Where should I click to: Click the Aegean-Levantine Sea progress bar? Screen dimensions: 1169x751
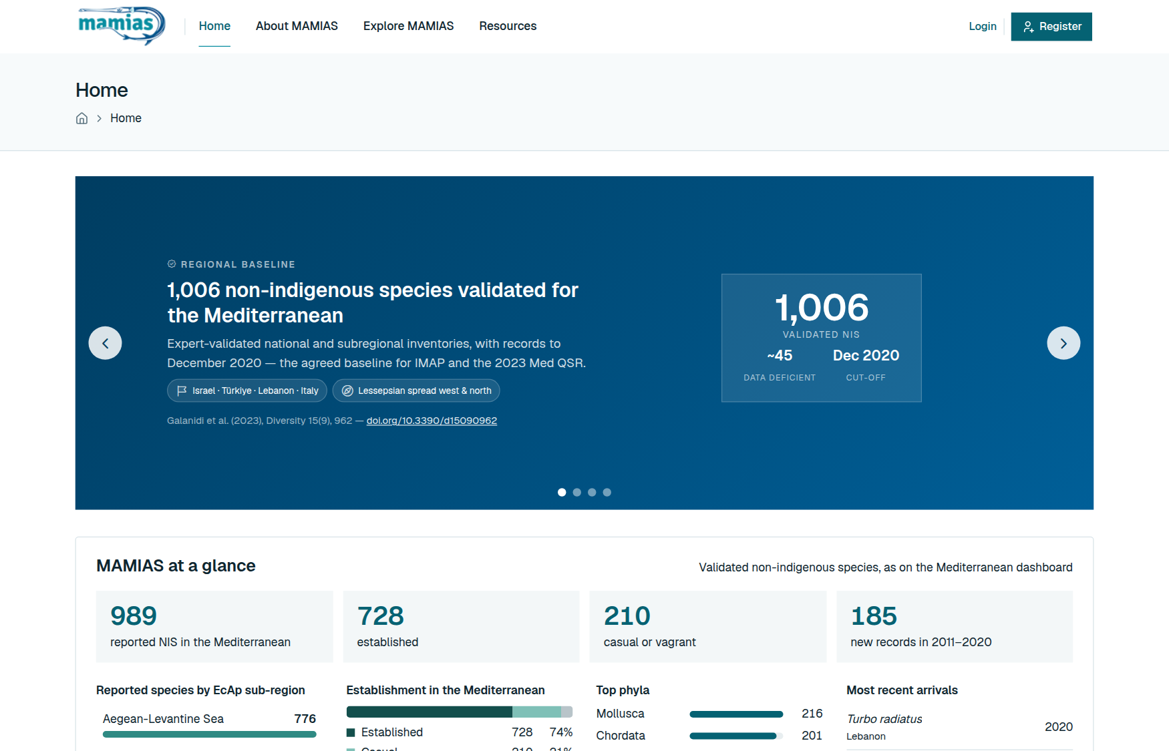[209, 734]
